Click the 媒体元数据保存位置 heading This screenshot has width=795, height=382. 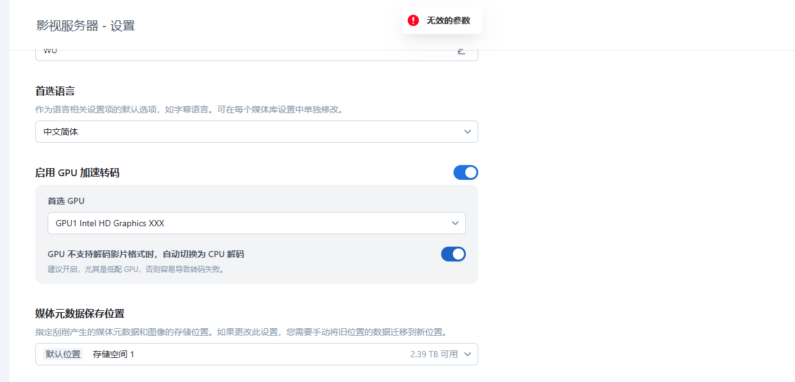click(x=80, y=313)
